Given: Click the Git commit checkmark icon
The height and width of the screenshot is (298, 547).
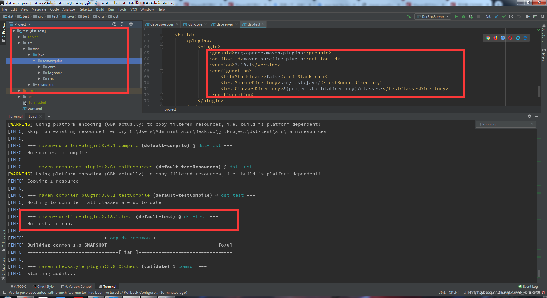Looking at the screenshot, I should 504,16.
